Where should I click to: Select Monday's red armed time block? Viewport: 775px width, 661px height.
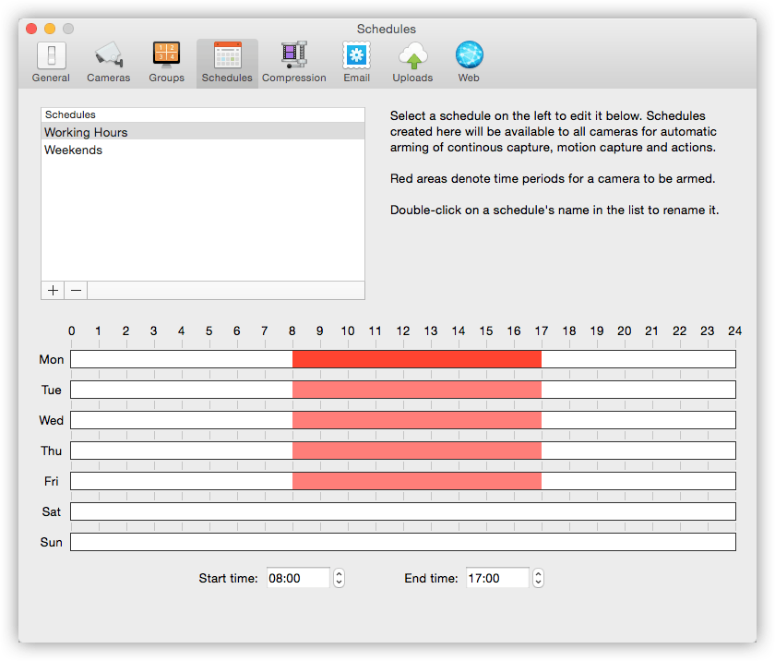pyautogui.click(x=417, y=359)
